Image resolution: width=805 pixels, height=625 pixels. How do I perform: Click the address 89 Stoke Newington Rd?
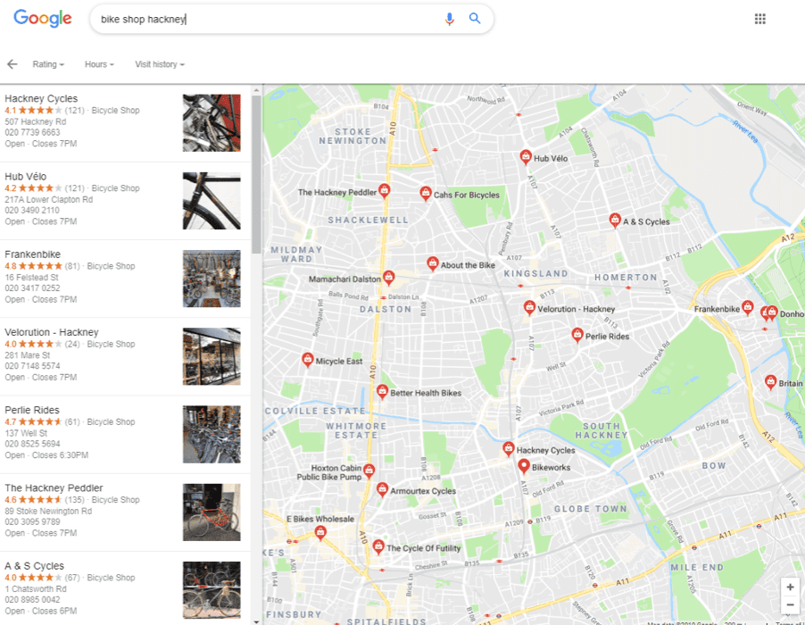pyautogui.click(x=48, y=511)
